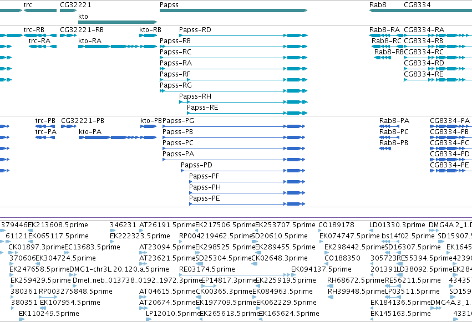Click the trc-PB protein label
This screenshot has height=322, width=472.
(x=45, y=121)
